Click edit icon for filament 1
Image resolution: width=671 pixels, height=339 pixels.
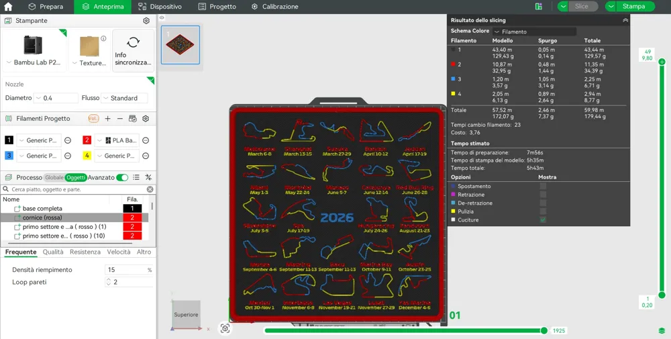point(68,140)
